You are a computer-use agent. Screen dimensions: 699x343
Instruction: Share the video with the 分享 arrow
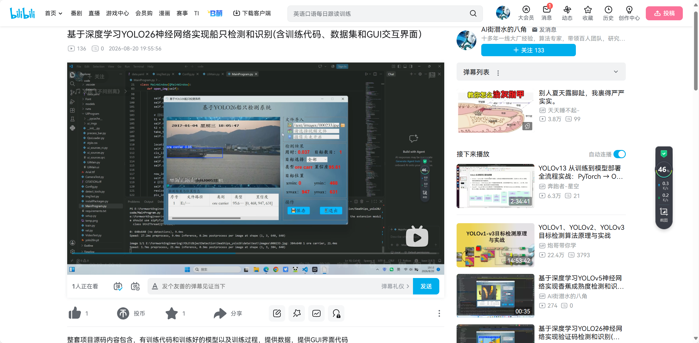click(x=220, y=313)
